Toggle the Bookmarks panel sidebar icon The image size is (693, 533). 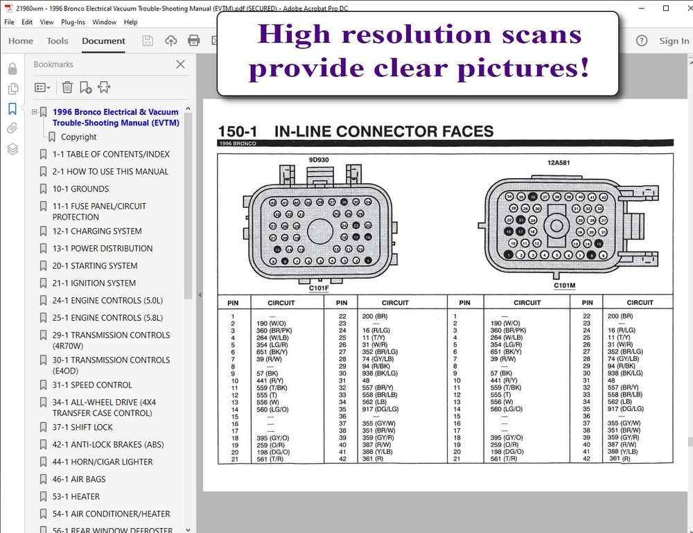pos(12,109)
